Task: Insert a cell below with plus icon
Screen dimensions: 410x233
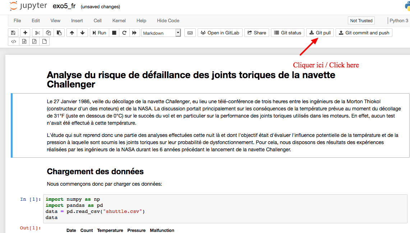Action: (25, 33)
